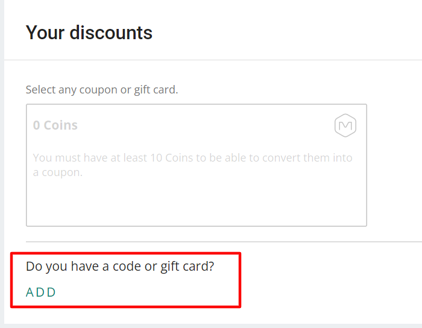Click the ADD link for gift card code
This screenshot has height=328, width=422.
point(40,292)
